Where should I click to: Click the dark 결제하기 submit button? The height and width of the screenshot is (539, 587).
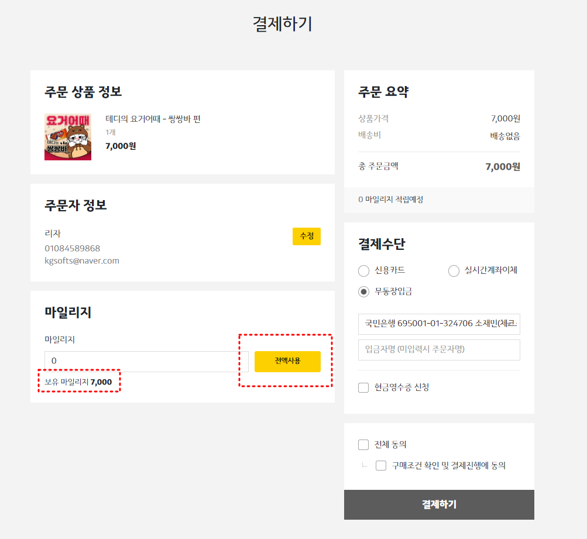[439, 504]
